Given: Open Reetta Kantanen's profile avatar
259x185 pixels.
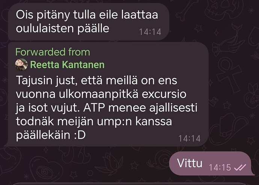Looking at the screenshot, I should click(x=21, y=65).
